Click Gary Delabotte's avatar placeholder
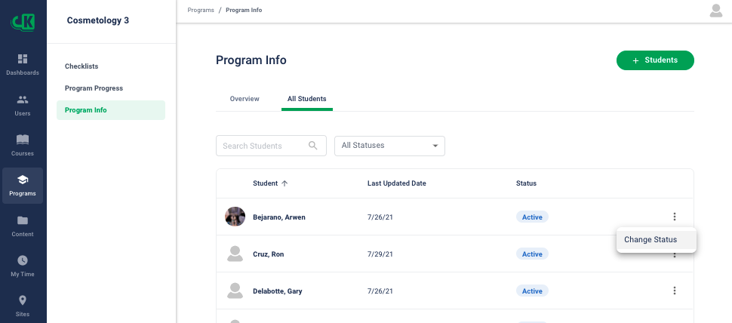The height and width of the screenshot is (323, 732). pyautogui.click(x=235, y=291)
